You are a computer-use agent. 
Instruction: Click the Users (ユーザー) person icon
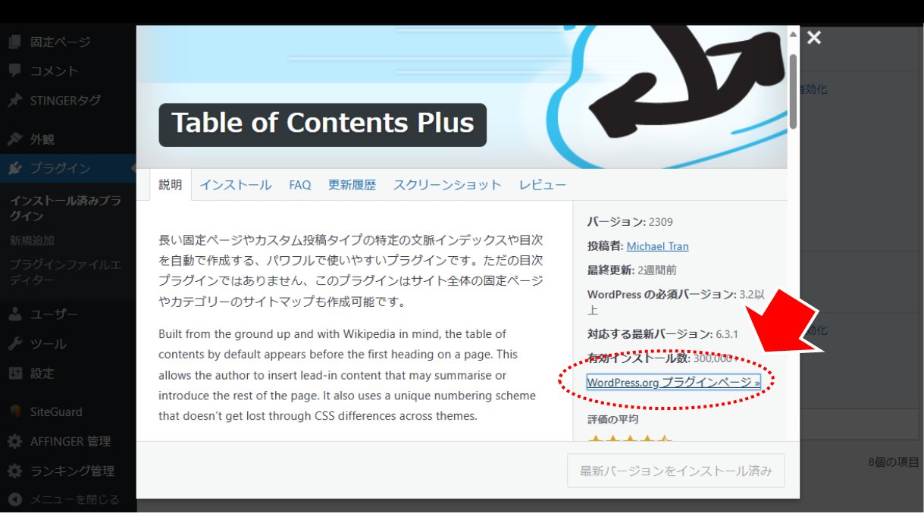(15, 314)
